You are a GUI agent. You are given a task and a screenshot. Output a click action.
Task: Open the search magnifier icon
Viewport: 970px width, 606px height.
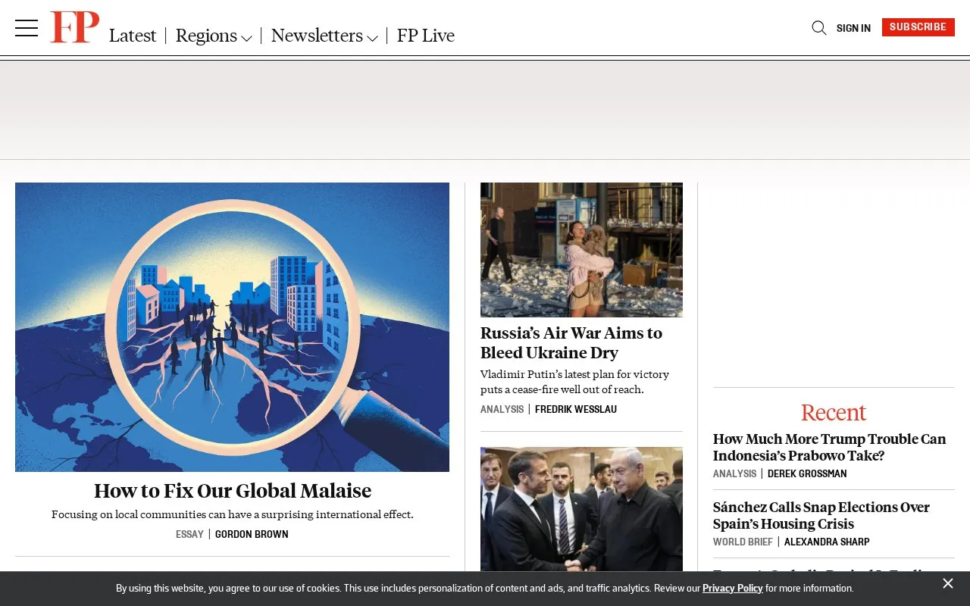[x=819, y=28]
